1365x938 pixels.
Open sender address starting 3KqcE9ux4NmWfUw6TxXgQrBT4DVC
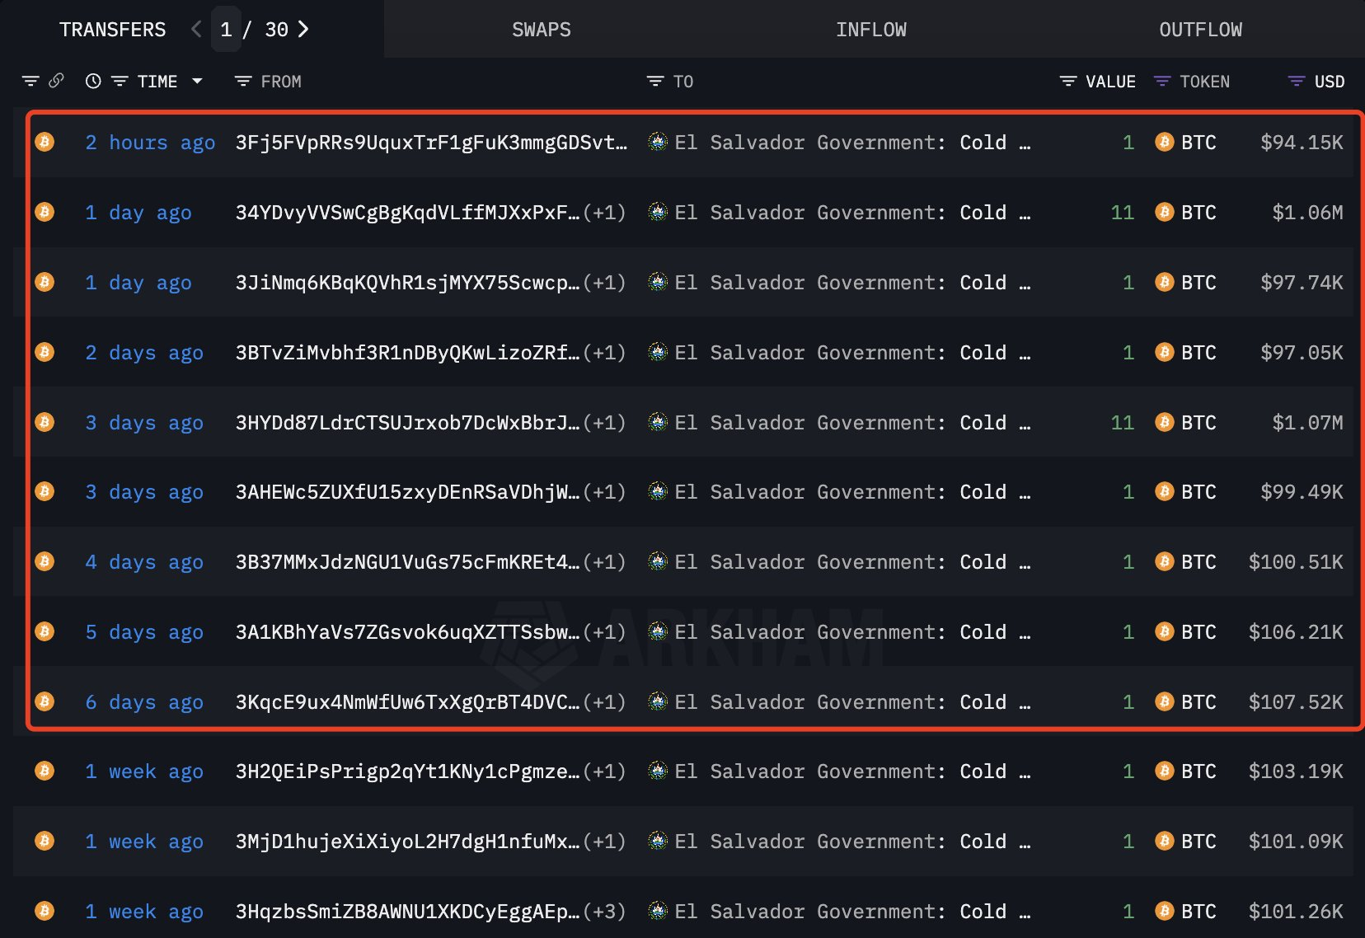(x=407, y=702)
